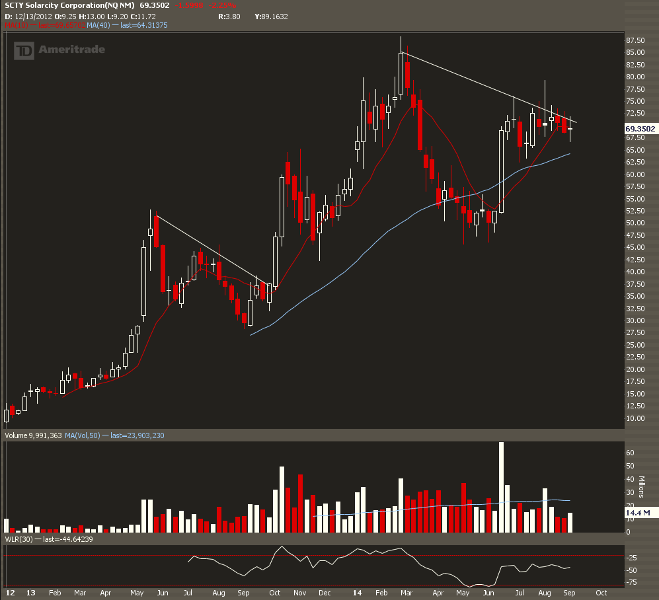Click the C:11.72 close value
659x600 pixels.
tap(143, 17)
